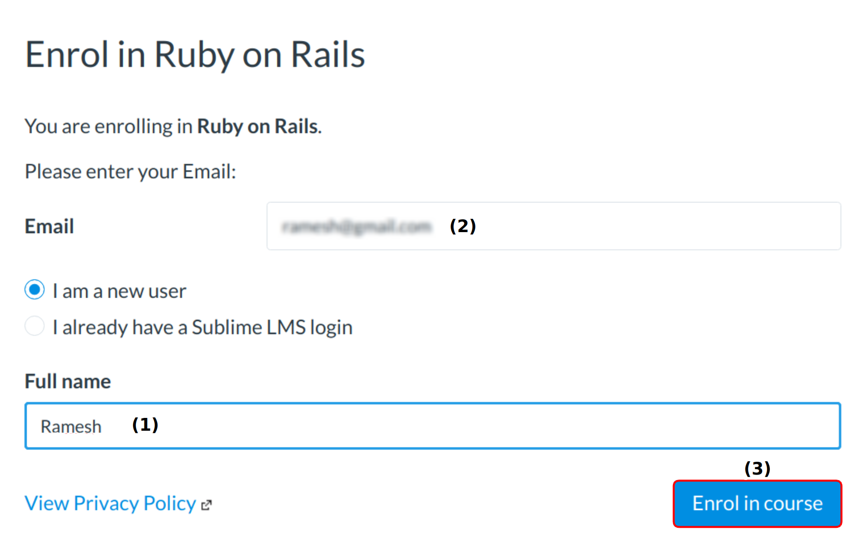The image size is (863, 549).
Task: Click the "You are enrolling in" sentence
Action: (108, 127)
